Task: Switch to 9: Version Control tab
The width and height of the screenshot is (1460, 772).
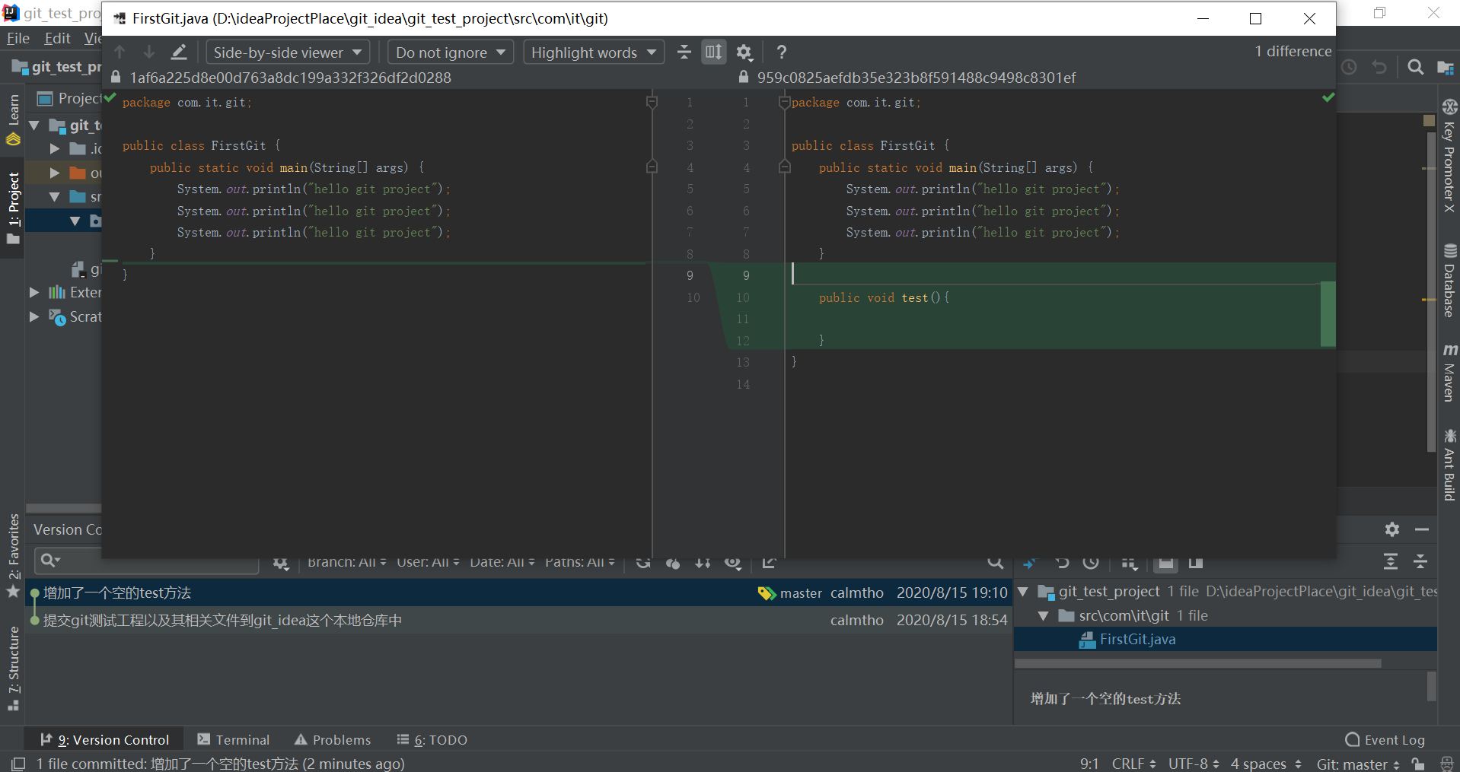Action: pyautogui.click(x=104, y=739)
